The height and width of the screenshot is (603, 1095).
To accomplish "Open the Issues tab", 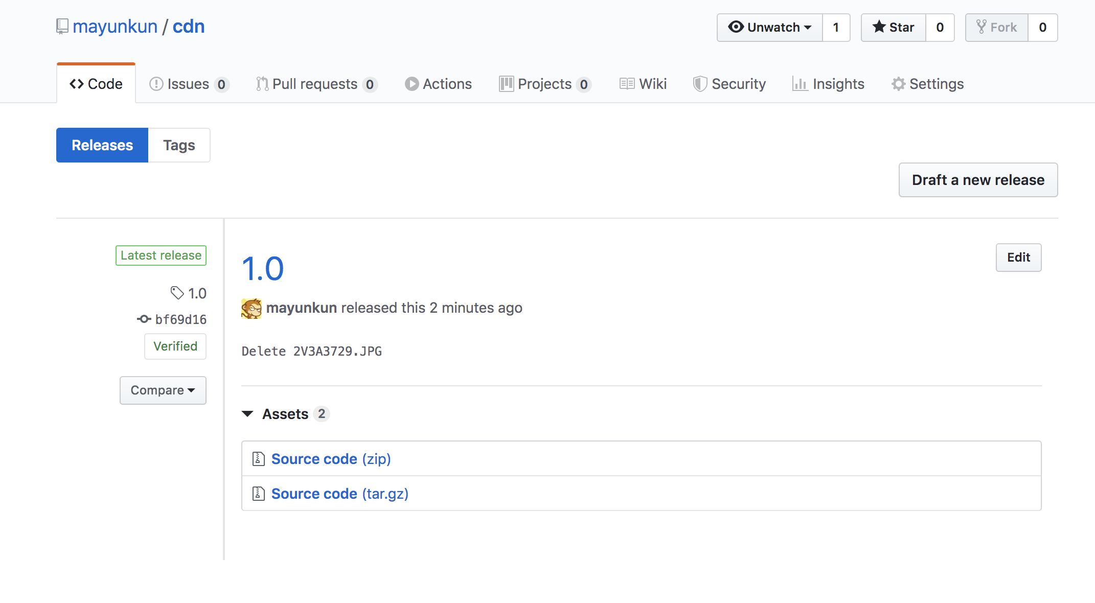I will 188,84.
